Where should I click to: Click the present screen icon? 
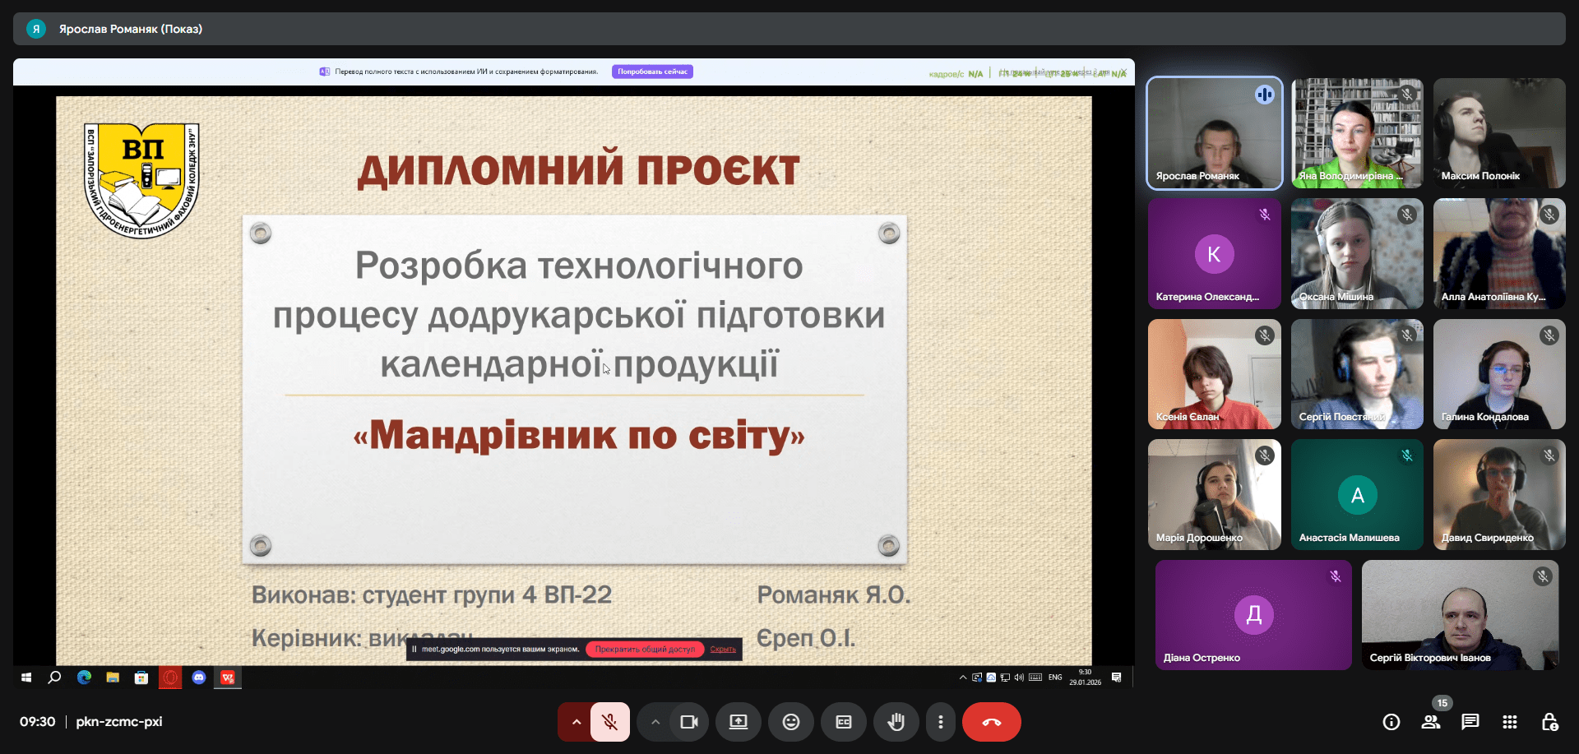tap(738, 722)
